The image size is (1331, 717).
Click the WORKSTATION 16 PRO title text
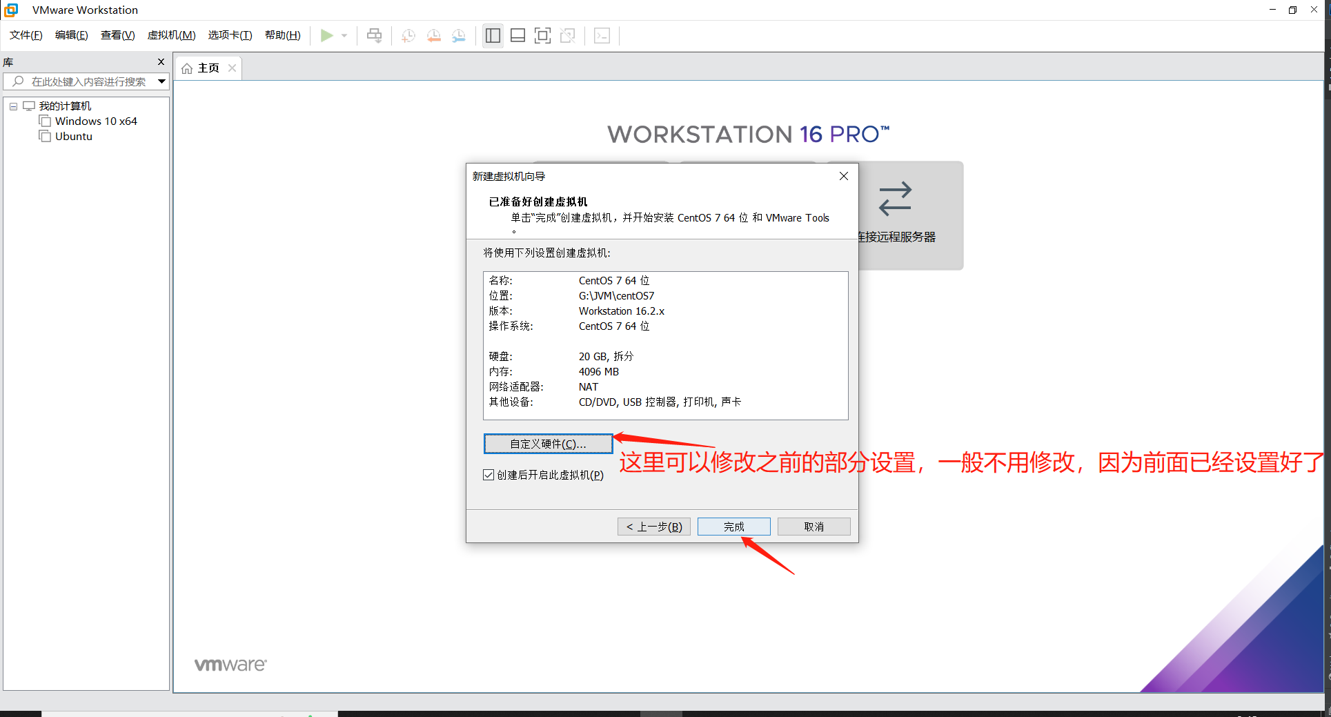coord(749,134)
